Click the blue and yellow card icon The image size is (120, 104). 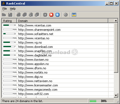click(74, 15)
